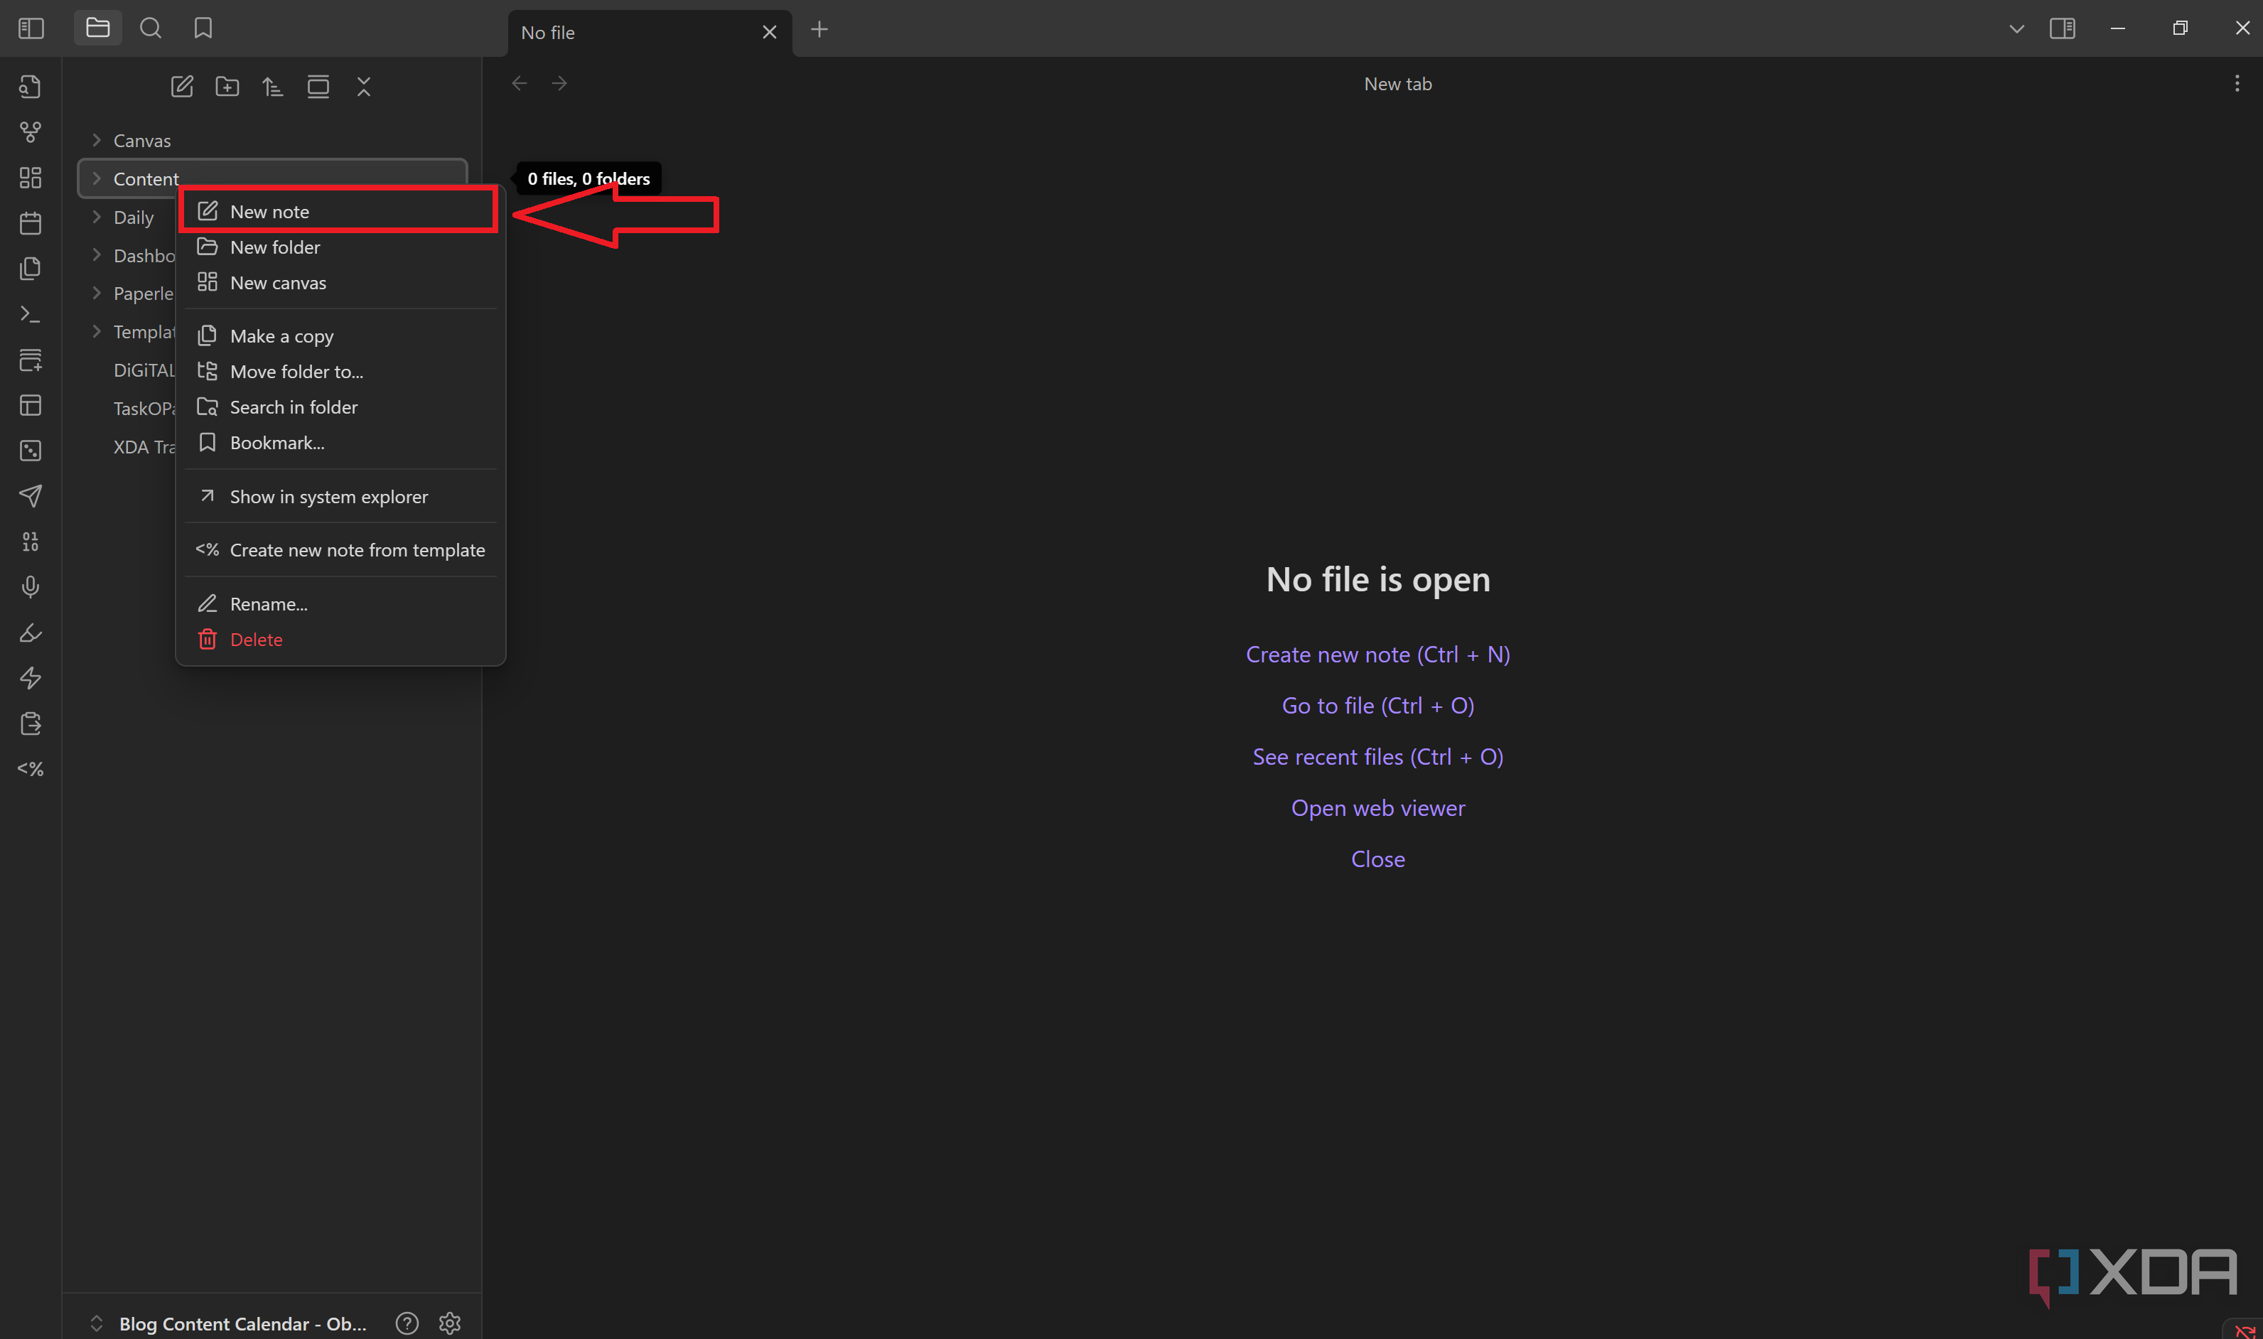Collapse all folders in explorer toolbar
This screenshot has height=1339, width=2263.
364,87
